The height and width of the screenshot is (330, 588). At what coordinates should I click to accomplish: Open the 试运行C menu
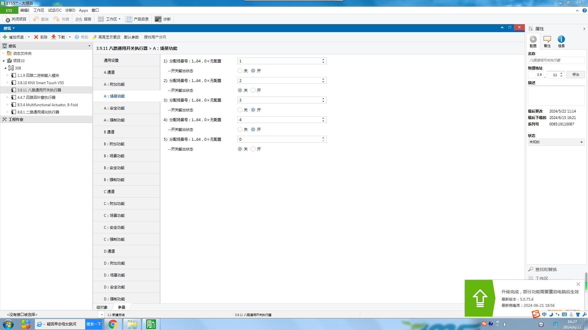(x=55, y=10)
